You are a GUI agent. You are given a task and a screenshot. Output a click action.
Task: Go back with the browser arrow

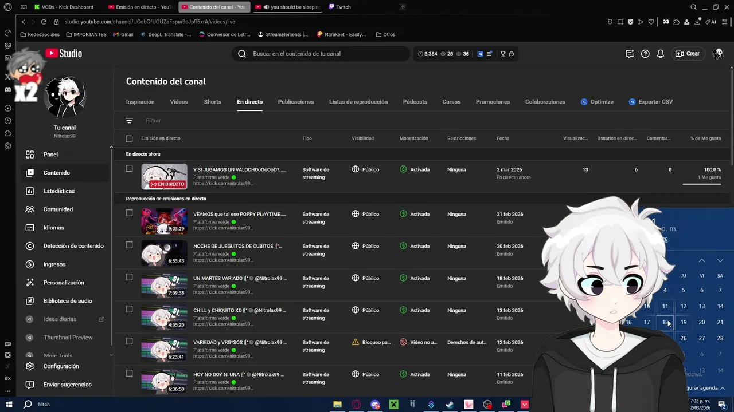[x=23, y=22]
